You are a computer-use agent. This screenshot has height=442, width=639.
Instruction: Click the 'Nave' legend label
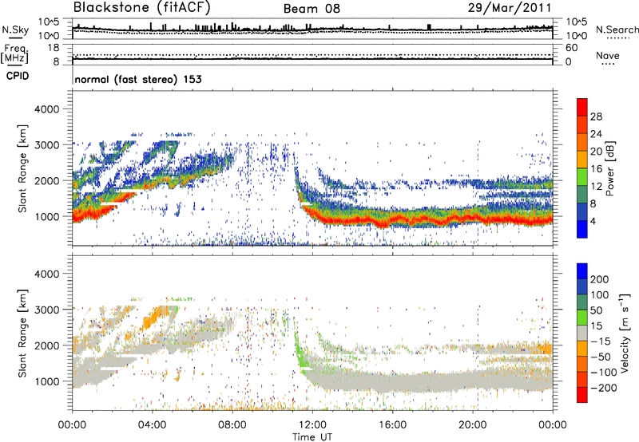pos(608,56)
